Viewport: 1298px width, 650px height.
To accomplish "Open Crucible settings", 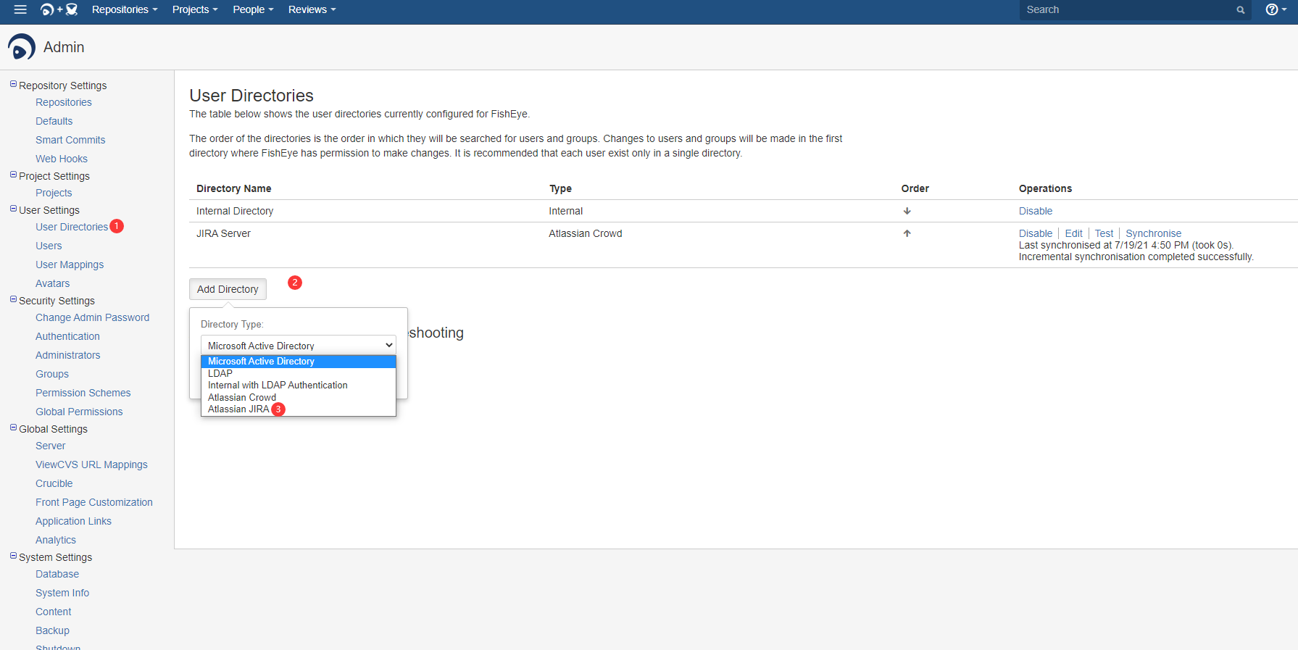I will click(x=54, y=483).
